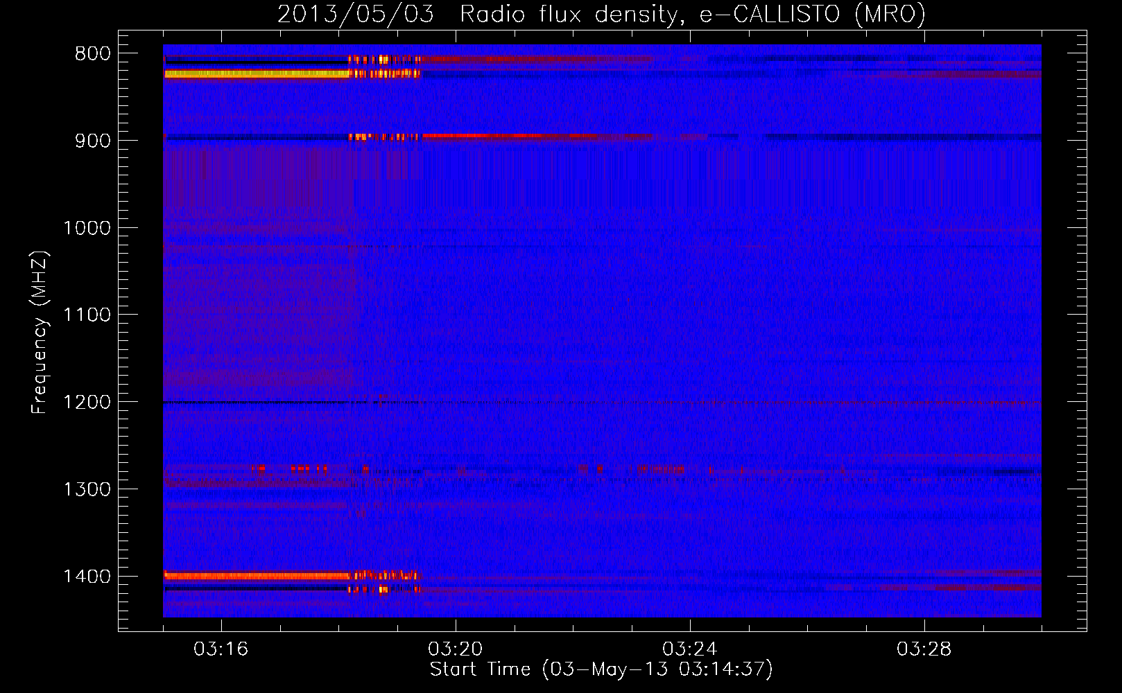The image size is (1122, 693).
Task: Click the 03:28 time axis label
Action: click(x=924, y=649)
